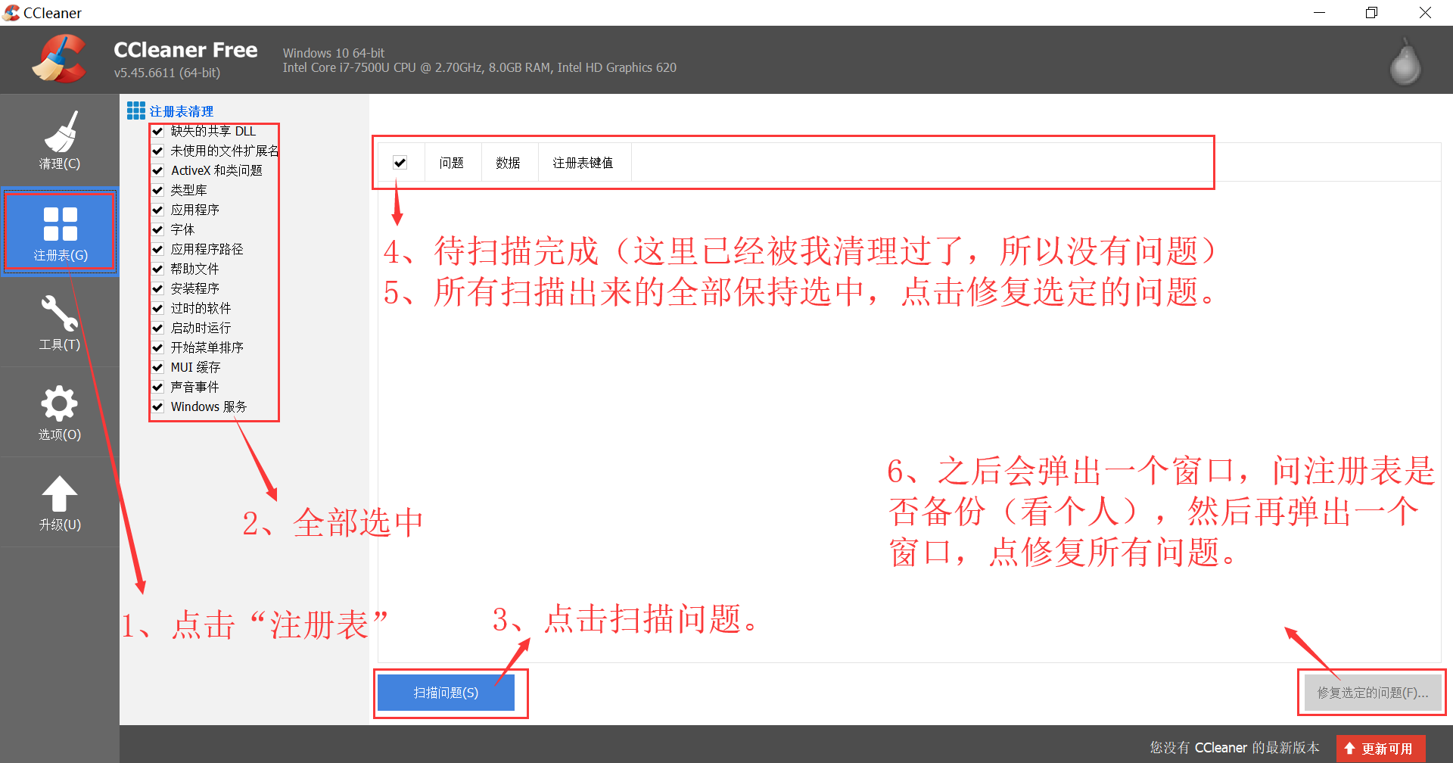Select the 注册表(G) registry section
This screenshot has width=1453, height=763.
(60, 232)
